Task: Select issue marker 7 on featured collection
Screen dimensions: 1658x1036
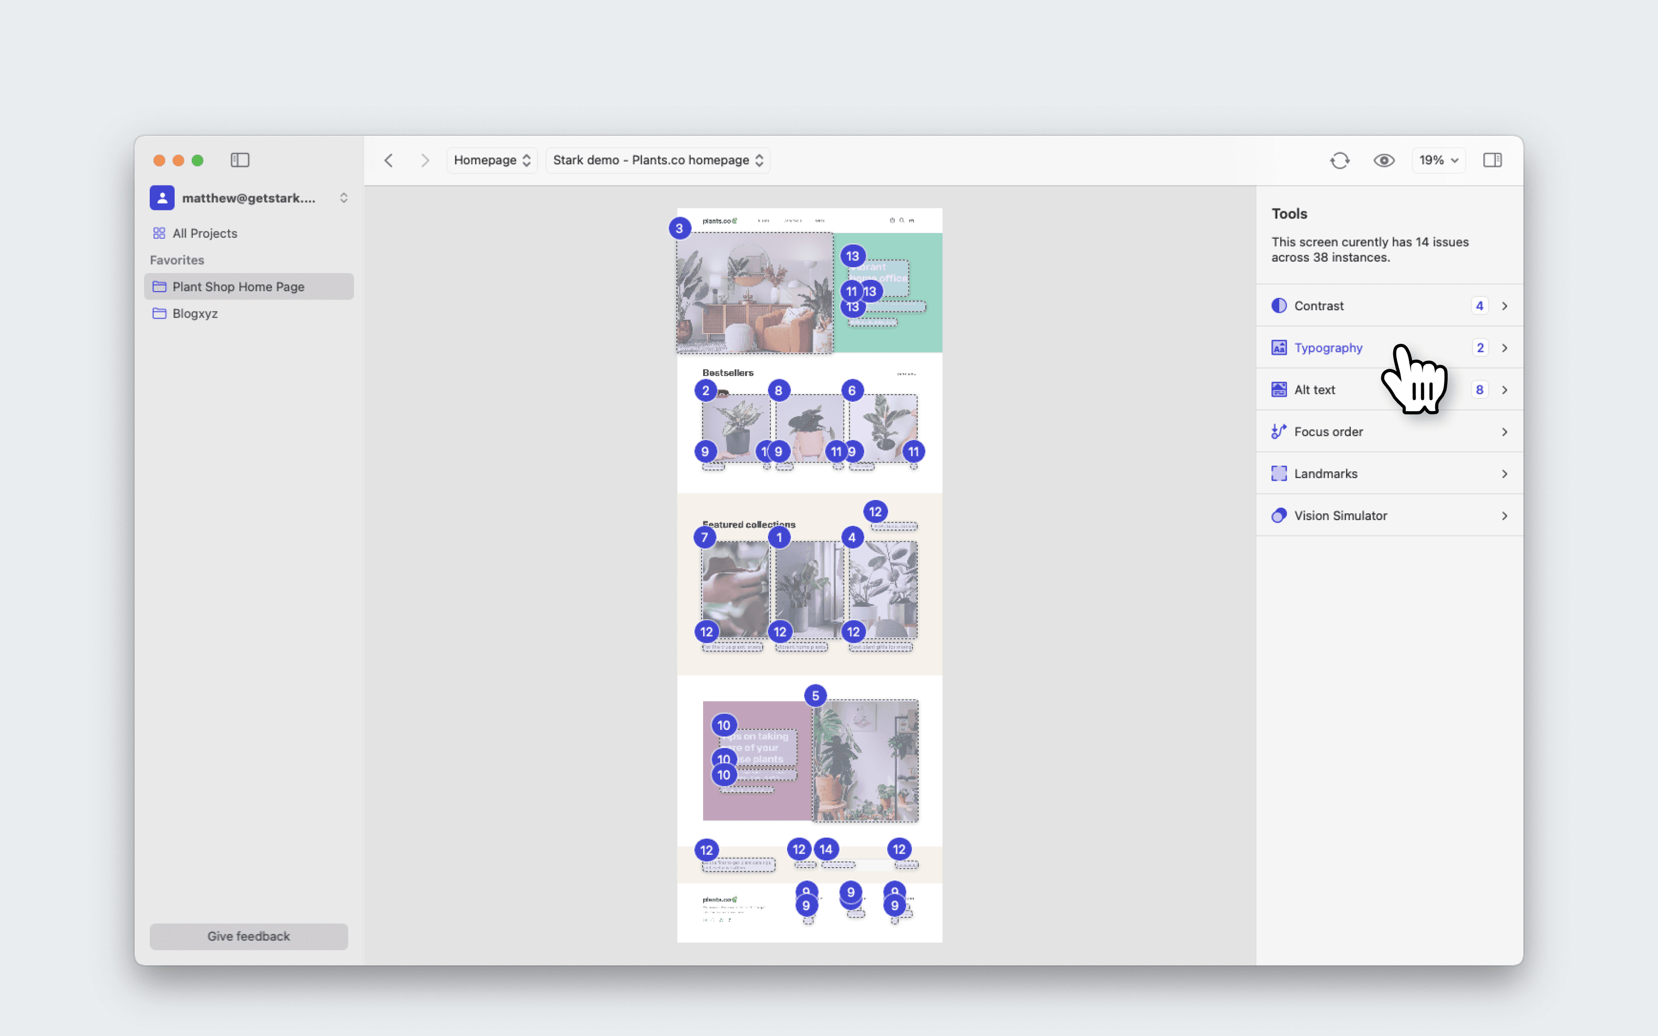Action: (704, 537)
